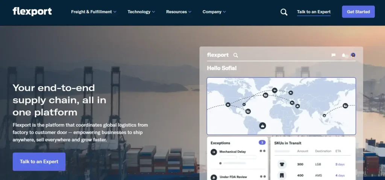Image resolution: width=385 pixels, height=180 pixels.
Task: Click the Get Started button
Action: [358, 12]
